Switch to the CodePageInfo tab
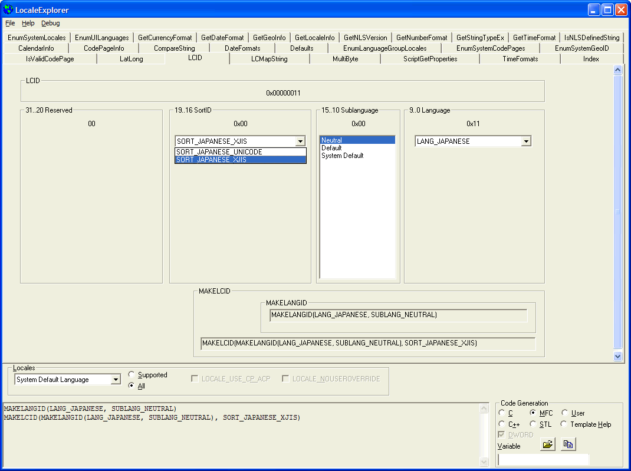Screen dimensions: 631x471 click(104, 48)
